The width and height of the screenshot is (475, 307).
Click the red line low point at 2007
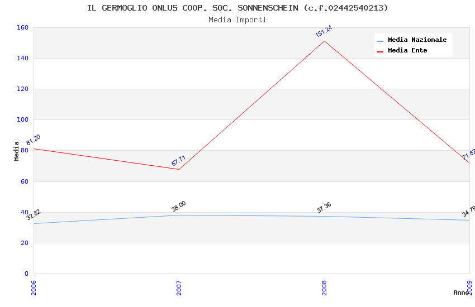(x=179, y=169)
